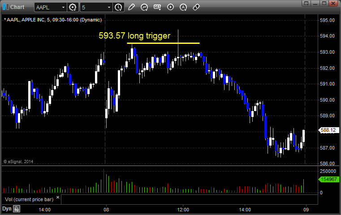Click the 587.00 price axis label
Screen dimensions: 341x215
[x=327, y=148]
